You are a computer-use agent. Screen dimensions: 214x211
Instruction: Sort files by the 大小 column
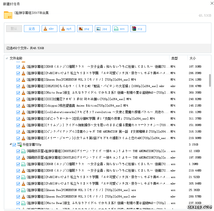click(193, 58)
